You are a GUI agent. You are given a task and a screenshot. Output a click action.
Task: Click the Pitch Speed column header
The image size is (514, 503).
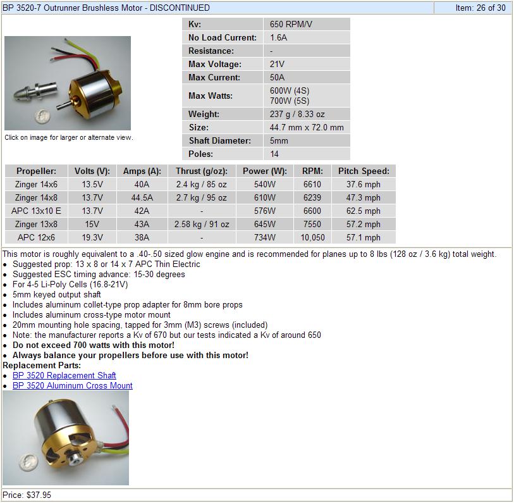coord(364,171)
